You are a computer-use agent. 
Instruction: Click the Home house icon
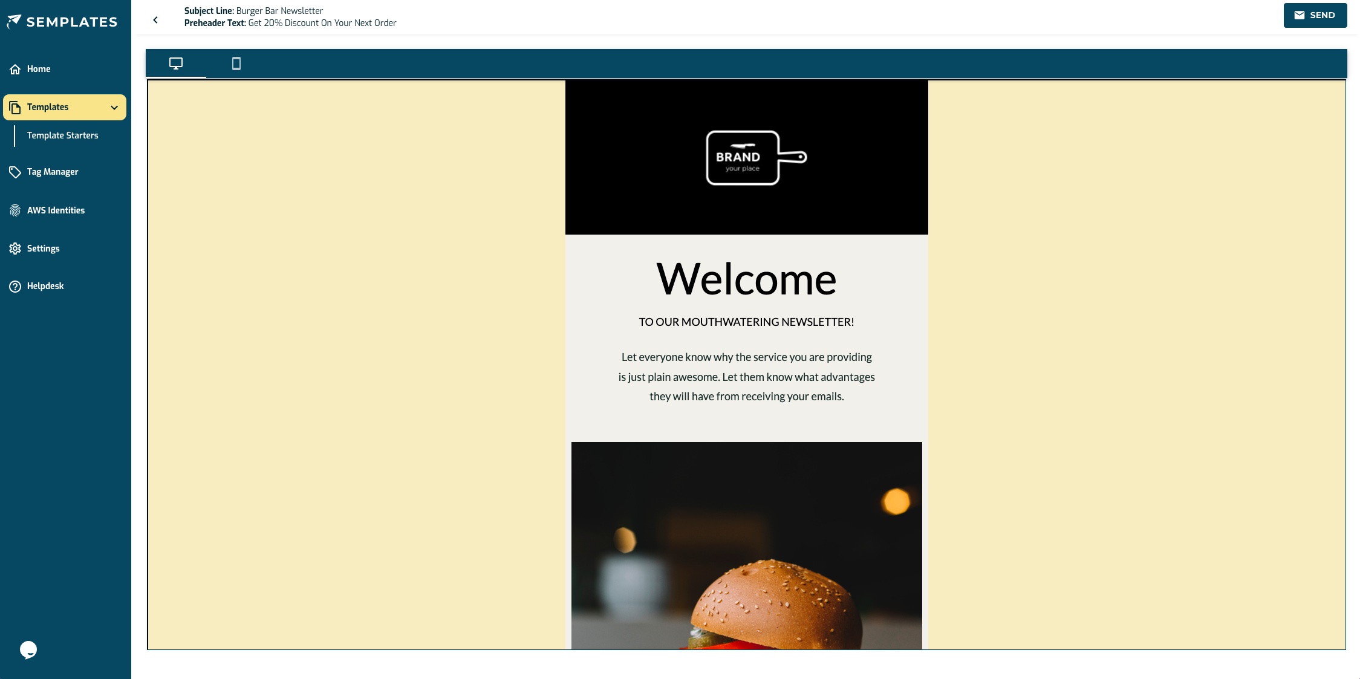(15, 70)
